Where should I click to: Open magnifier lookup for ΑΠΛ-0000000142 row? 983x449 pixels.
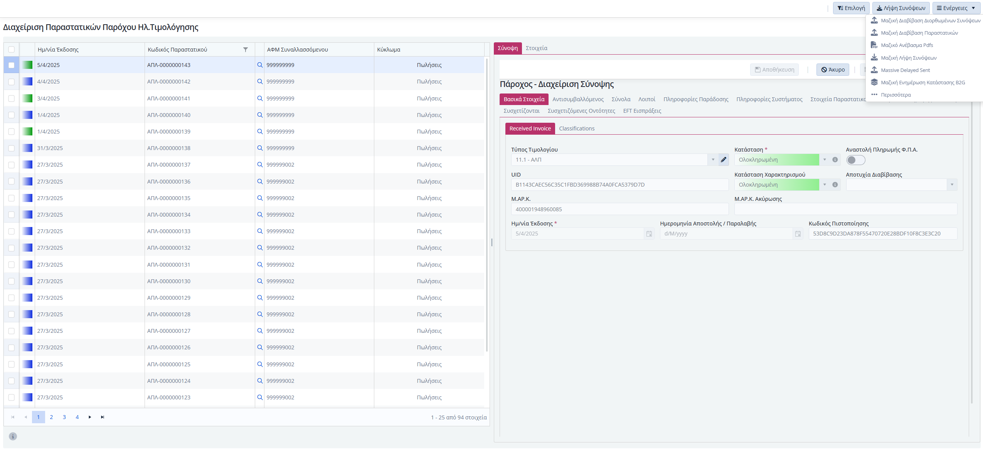[x=260, y=82]
